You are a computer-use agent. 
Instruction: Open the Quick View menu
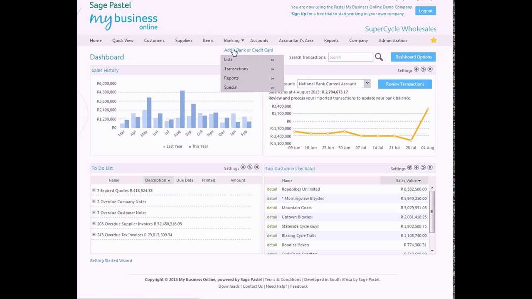tap(123, 40)
